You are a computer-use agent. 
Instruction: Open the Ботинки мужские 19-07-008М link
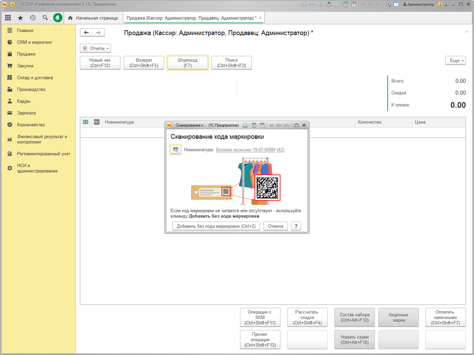245,150
